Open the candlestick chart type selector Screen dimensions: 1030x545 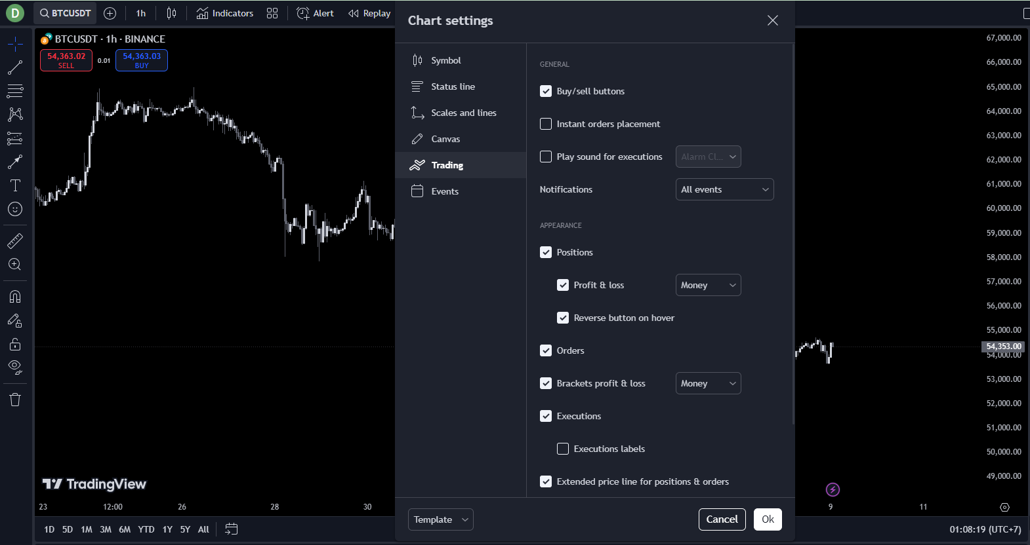(x=171, y=13)
